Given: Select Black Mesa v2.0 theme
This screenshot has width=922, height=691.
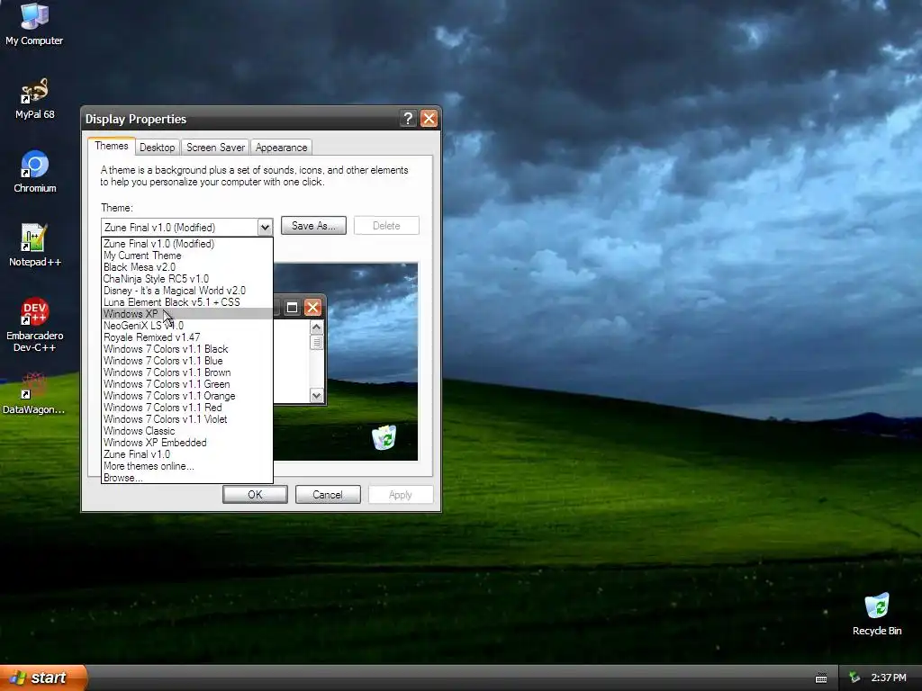Looking at the screenshot, I should pyautogui.click(x=187, y=266).
